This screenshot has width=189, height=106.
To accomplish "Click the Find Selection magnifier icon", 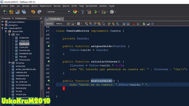I will [x=86, y=24].
